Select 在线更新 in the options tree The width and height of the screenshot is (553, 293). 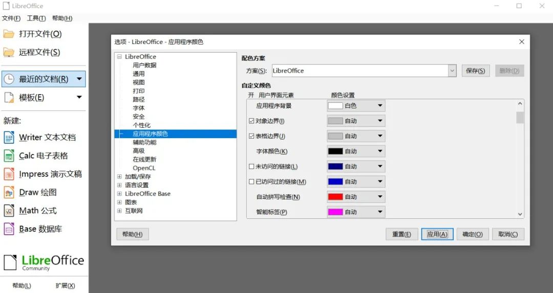click(x=144, y=159)
